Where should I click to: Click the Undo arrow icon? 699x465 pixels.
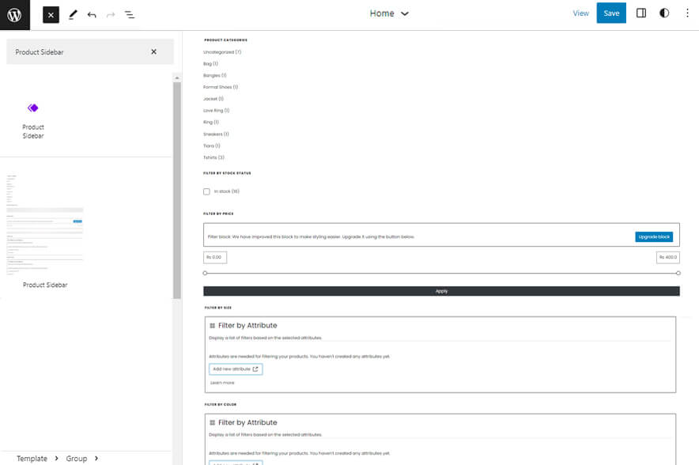(x=91, y=13)
